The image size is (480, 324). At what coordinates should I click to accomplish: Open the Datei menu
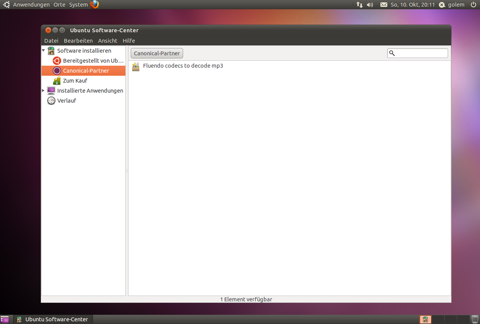[x=51, y=41]
